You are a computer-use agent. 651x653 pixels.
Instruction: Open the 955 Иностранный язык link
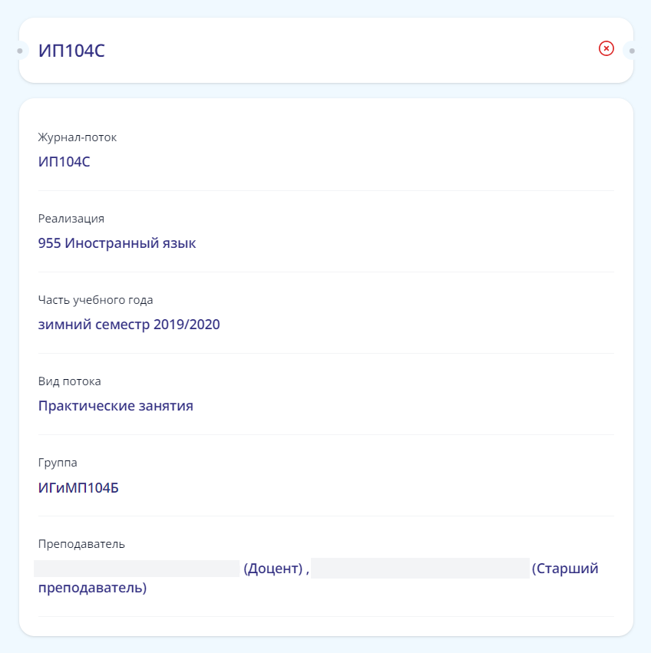pos(117,243)
